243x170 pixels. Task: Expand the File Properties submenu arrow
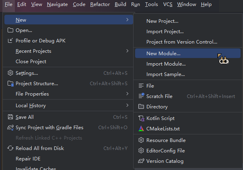tap(128, 94)
